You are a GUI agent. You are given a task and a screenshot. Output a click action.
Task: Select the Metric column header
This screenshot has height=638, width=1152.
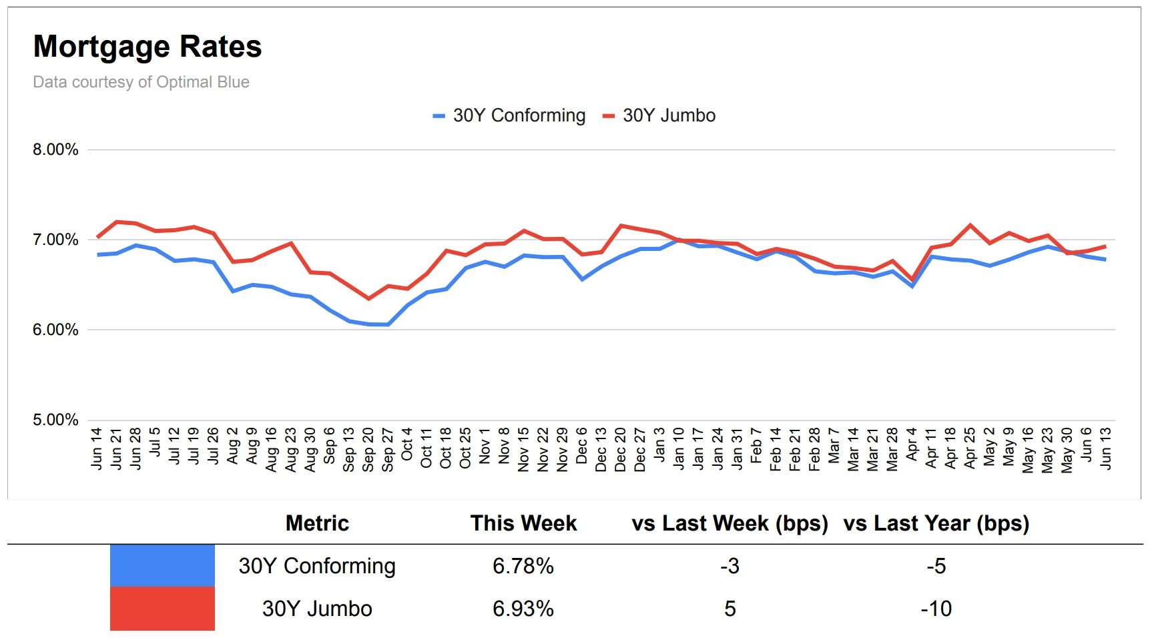(x=317, y=523)
